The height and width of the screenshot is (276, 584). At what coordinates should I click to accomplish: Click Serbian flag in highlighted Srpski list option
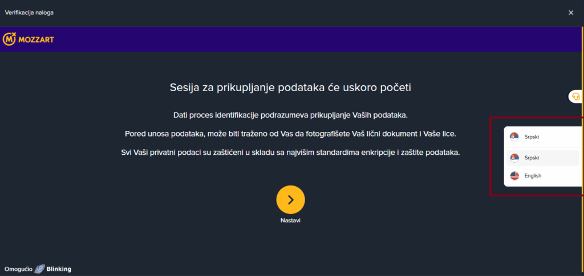[514, 158]
